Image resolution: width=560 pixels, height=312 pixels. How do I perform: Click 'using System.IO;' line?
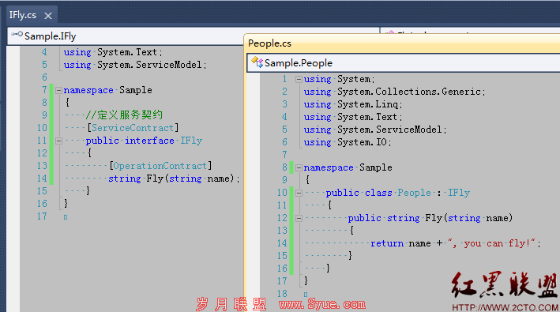pos(348,142)
